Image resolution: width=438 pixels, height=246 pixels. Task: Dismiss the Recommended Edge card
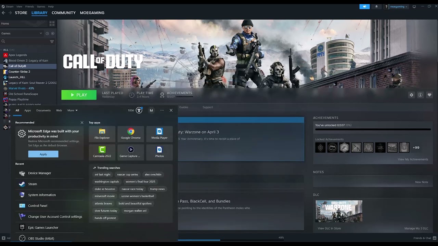[82, 123]
